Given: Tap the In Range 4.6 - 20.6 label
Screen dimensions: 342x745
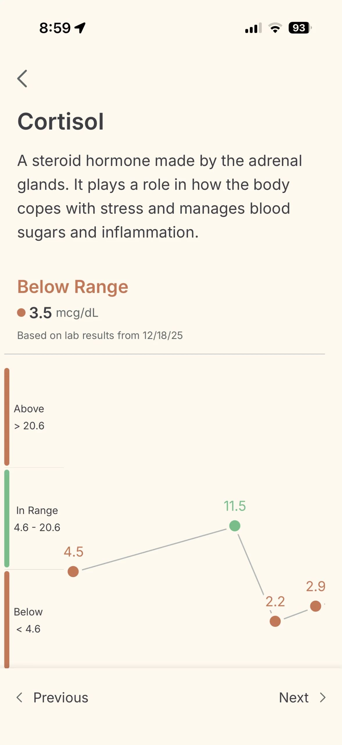Looking at the screenshot, I should [x=37, y=519].
